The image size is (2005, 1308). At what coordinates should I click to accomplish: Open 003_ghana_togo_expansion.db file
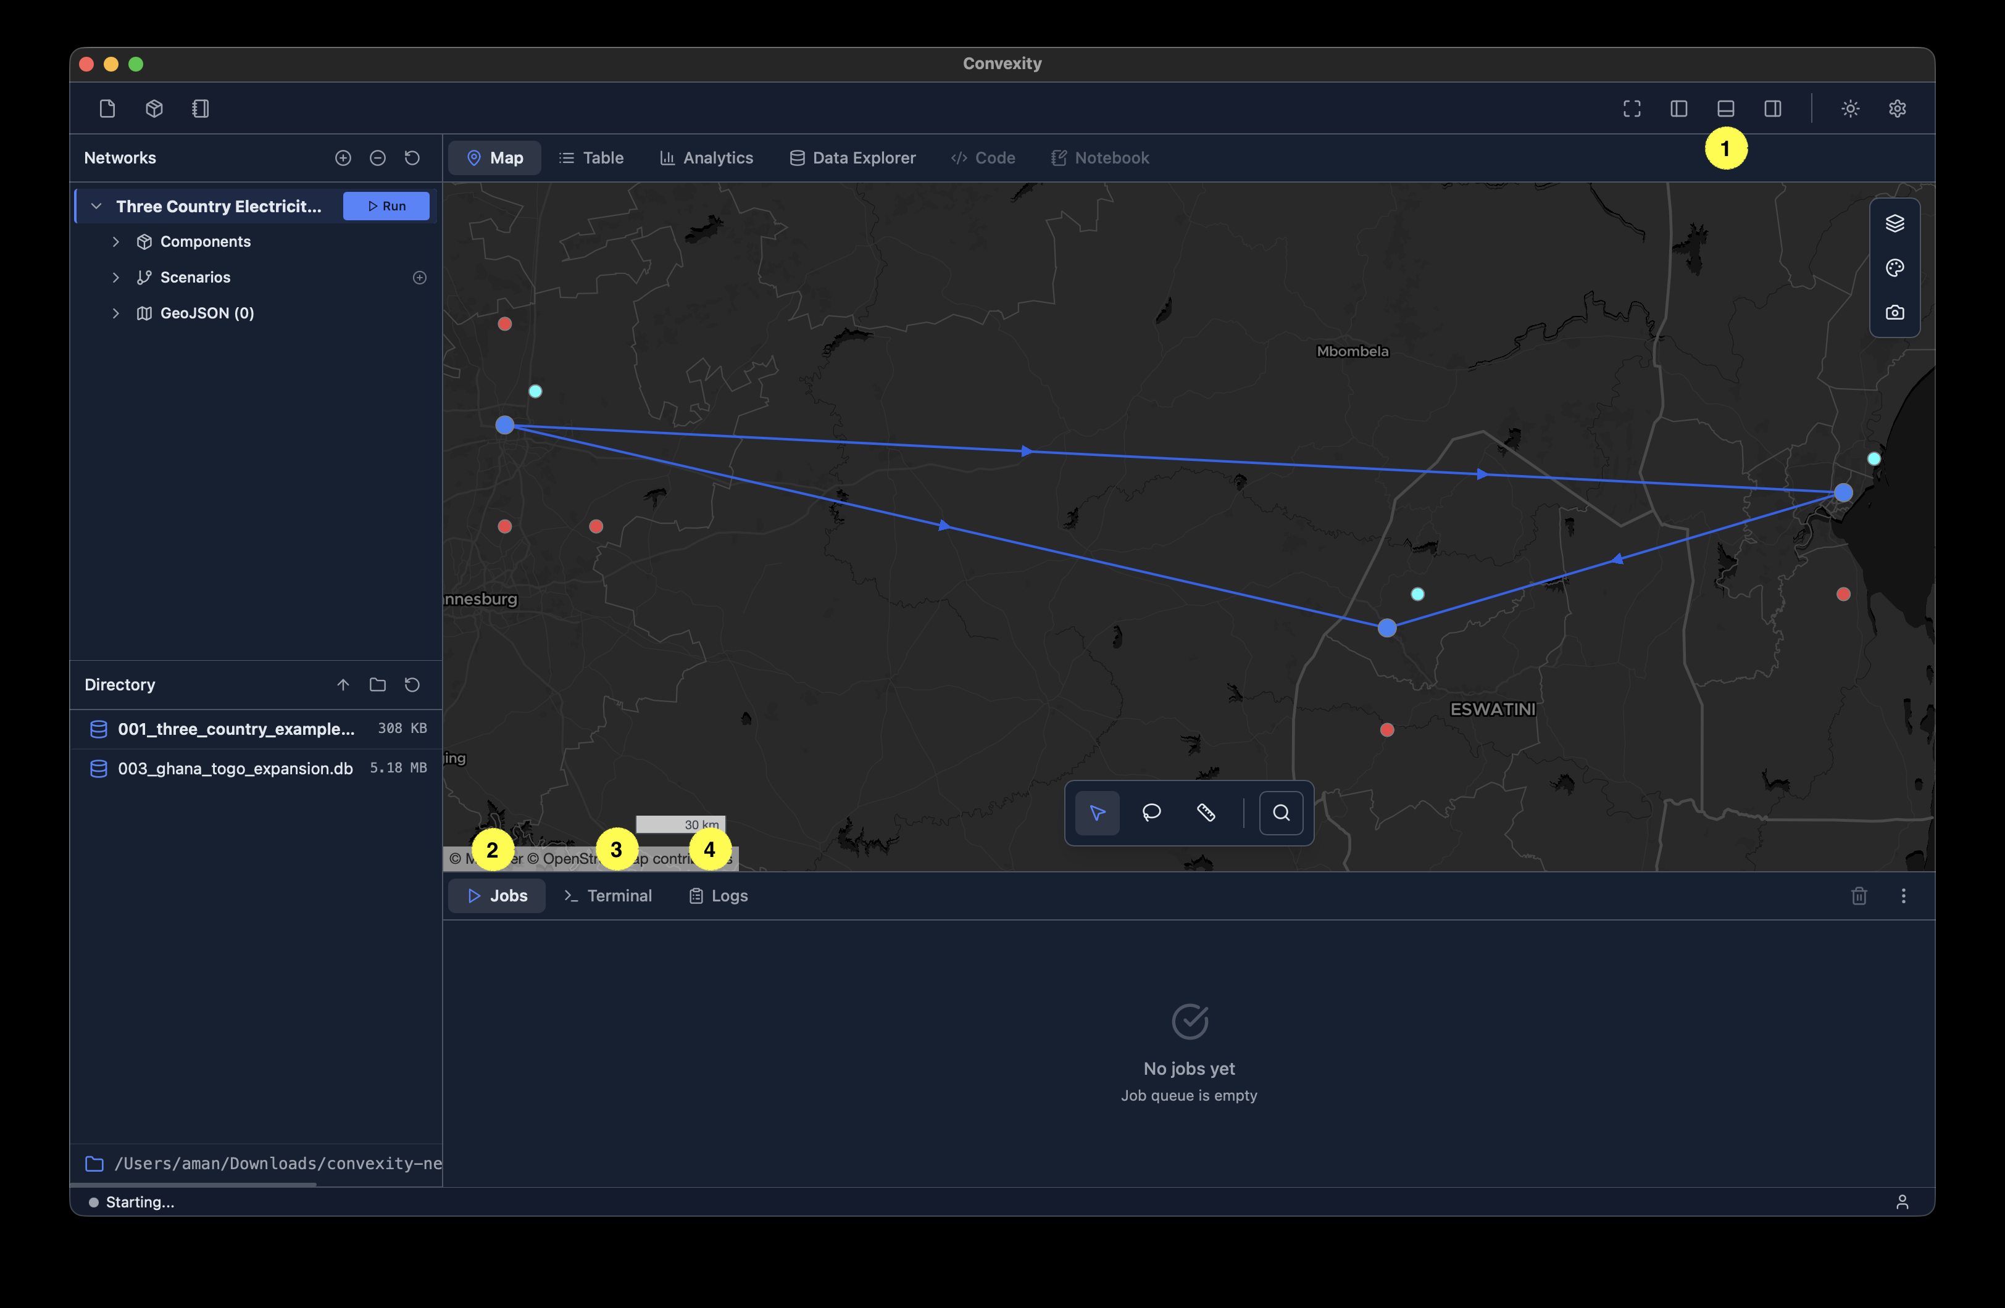pos(235,768)
